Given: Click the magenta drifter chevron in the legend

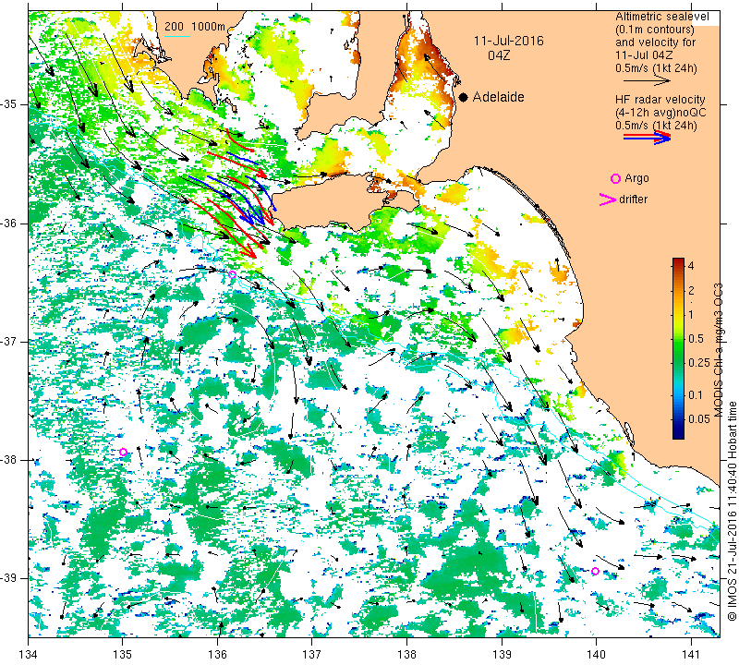Looking at the screenshot, I should click(607, 199).
